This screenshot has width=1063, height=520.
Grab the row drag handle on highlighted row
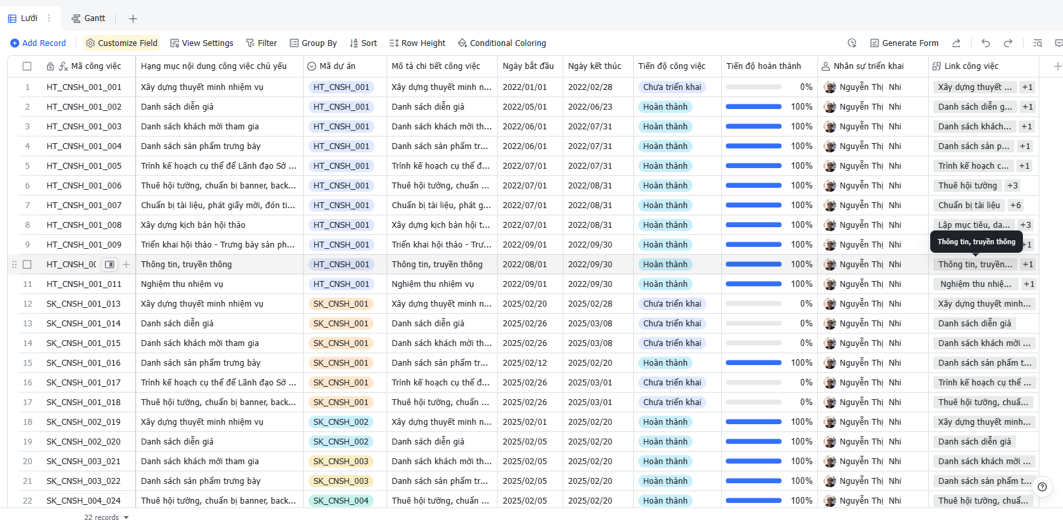[x=14, y=265]
